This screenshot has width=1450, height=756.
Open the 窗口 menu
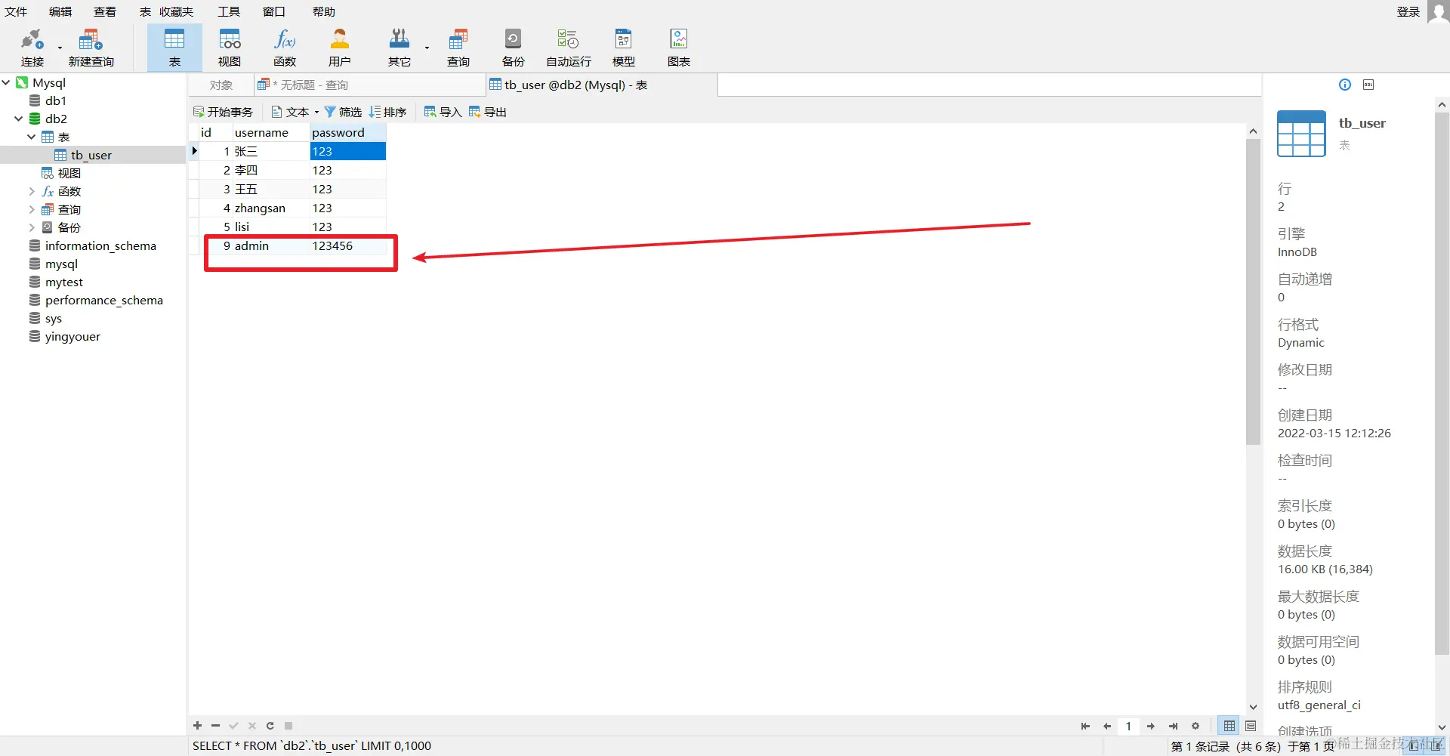point(274,11)
